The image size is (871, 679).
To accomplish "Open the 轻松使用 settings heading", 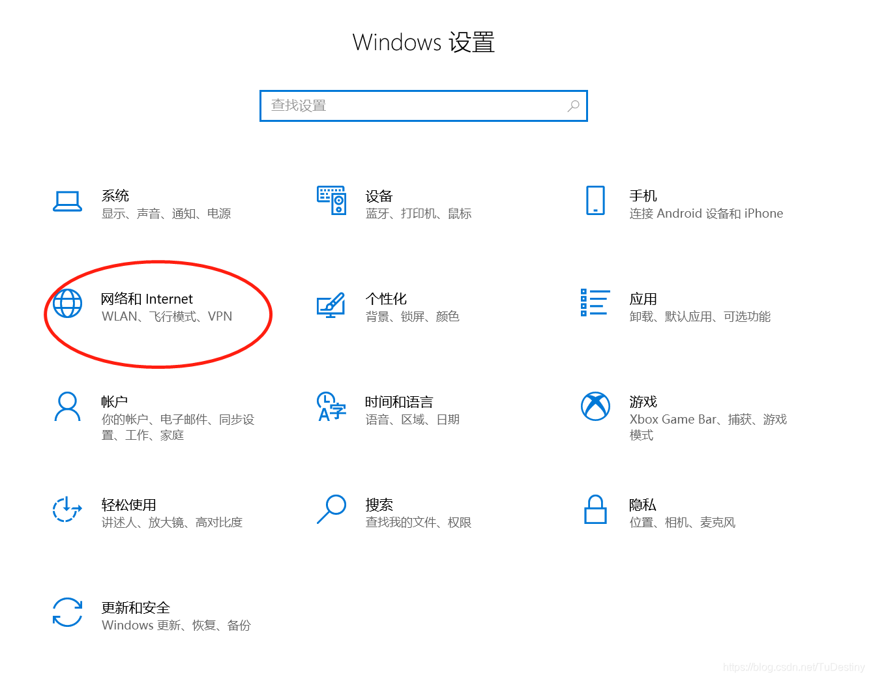I will [129, 505].
